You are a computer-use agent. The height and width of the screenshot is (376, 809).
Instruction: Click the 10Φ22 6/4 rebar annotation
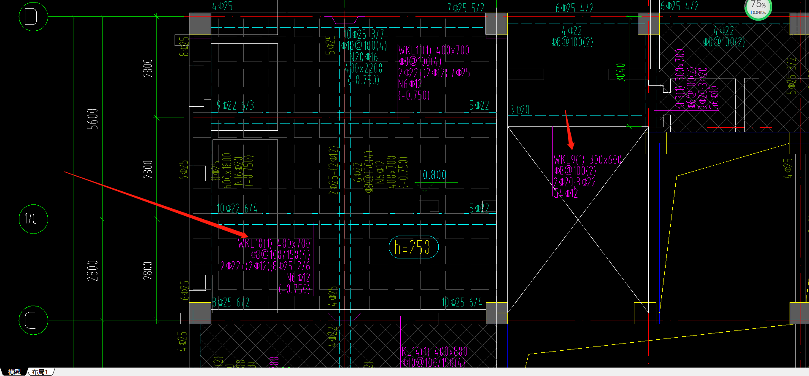[237, 208]
